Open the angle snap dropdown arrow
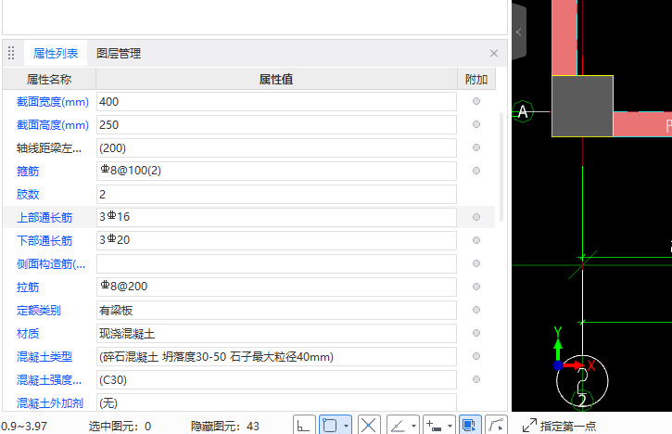Viewport: 672px width, 434px height. (414, 426)
